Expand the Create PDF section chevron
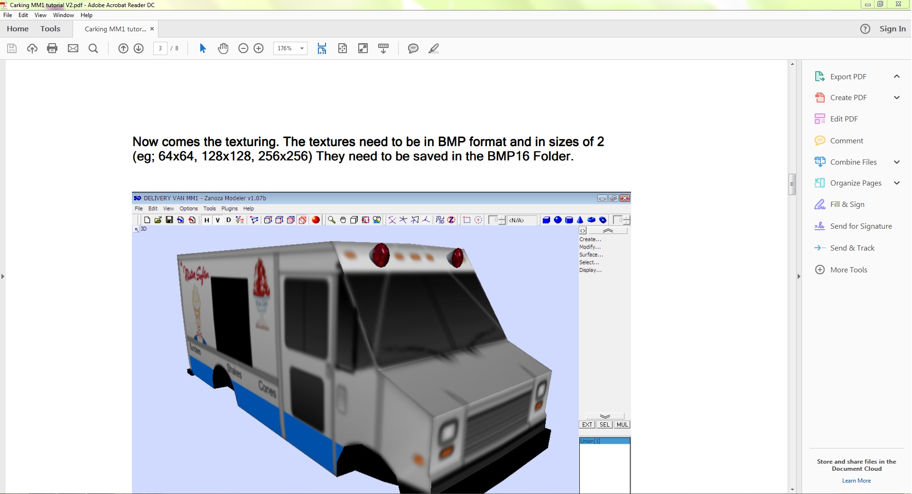The width and height of the screenshot is (912, 494). (897, 97)
